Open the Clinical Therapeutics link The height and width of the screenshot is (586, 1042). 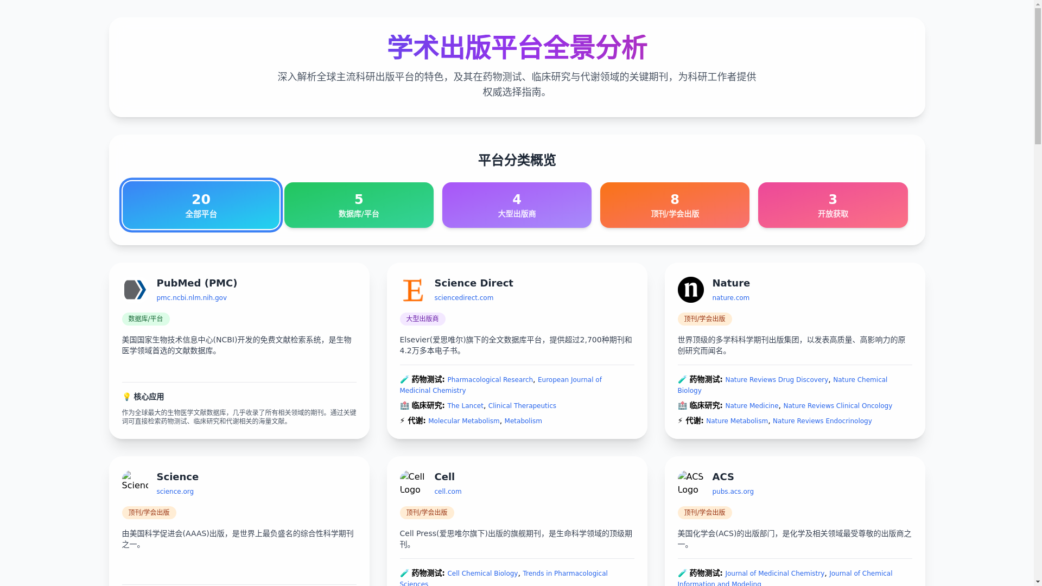[x=522, y=406]
